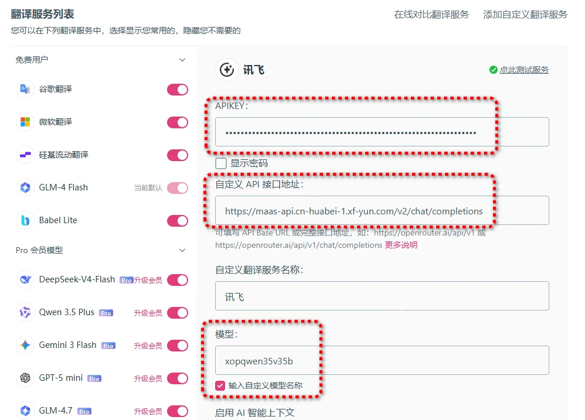585x420 pixels.
Task: Toggle the GLM-4.7 switch
Action: (x=178, y=411)
